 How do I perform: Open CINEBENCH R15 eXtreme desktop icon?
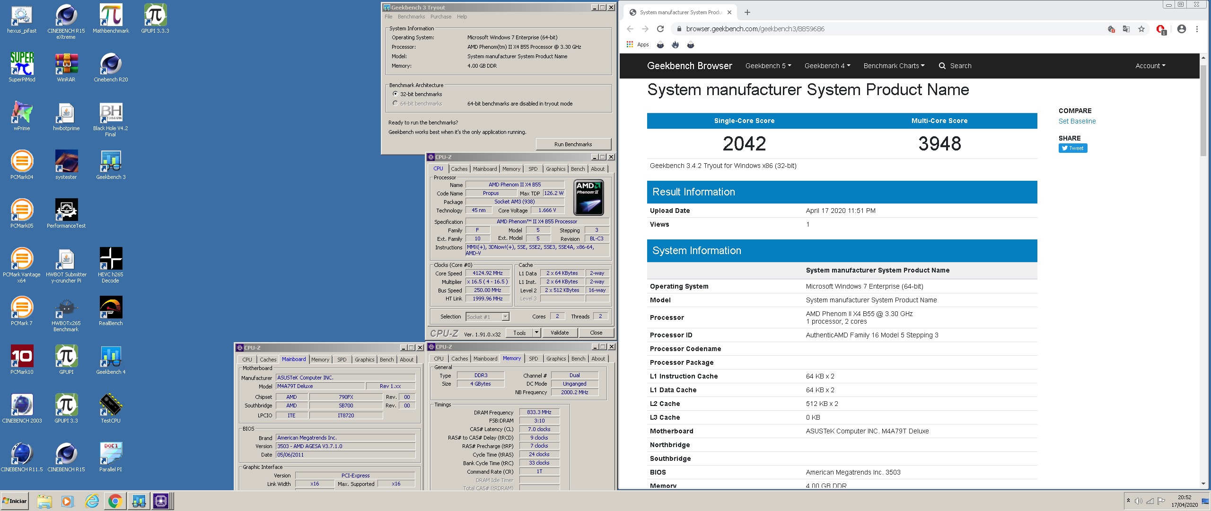(66, 22)
